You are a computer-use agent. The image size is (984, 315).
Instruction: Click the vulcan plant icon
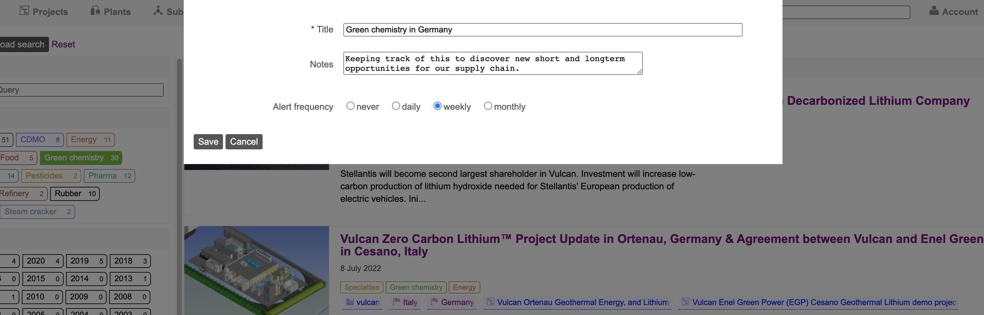point(350,301)
